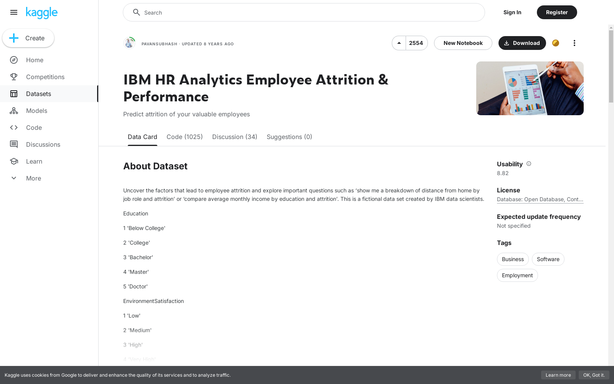Click the plus icon on Create
614x384 pixels.
pos(14,38)
